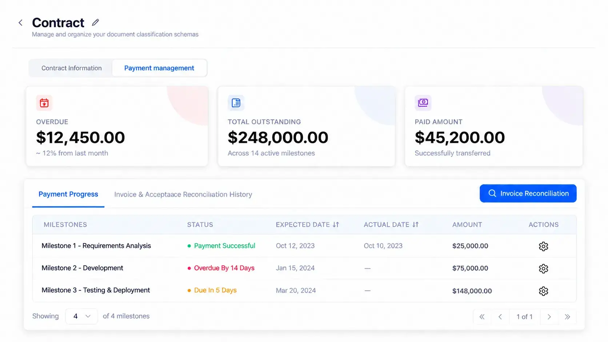
Task: Click the red Overdue calendar icon
Action: 44,103
